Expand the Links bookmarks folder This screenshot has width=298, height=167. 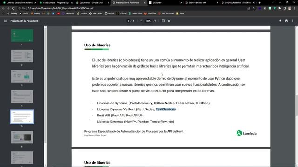click(180, 13)
